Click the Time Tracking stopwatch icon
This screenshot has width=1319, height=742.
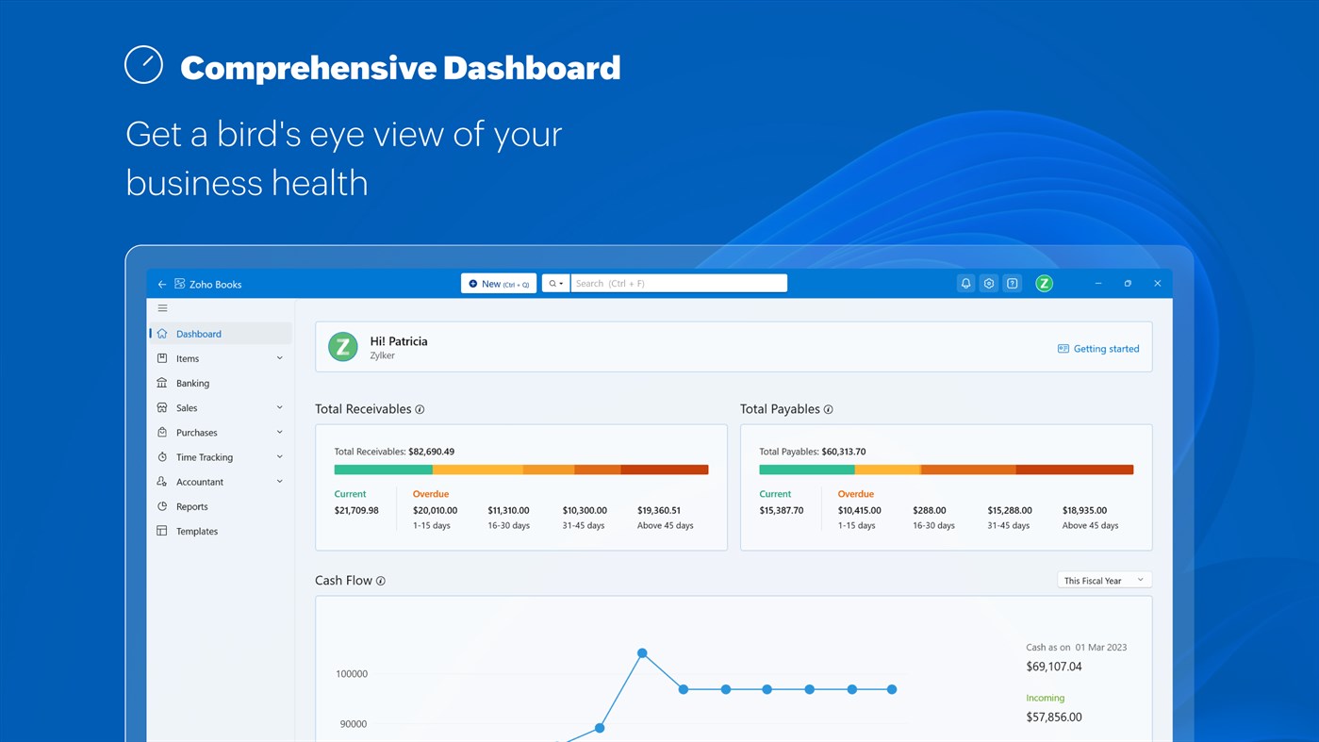tap(162, 456)
